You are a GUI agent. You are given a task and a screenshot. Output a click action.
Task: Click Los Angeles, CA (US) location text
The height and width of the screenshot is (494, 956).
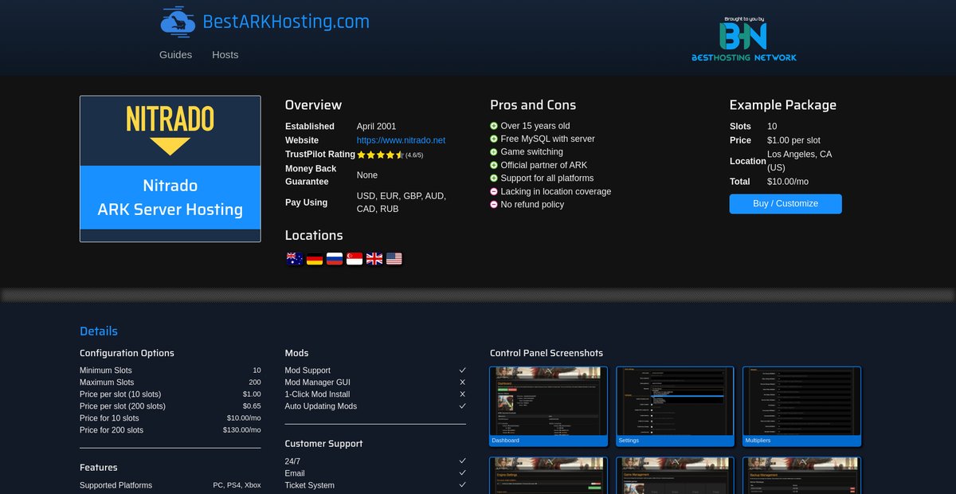799,161
